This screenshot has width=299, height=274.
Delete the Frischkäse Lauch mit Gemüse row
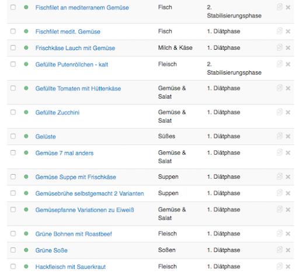click(x=288, y=48)
